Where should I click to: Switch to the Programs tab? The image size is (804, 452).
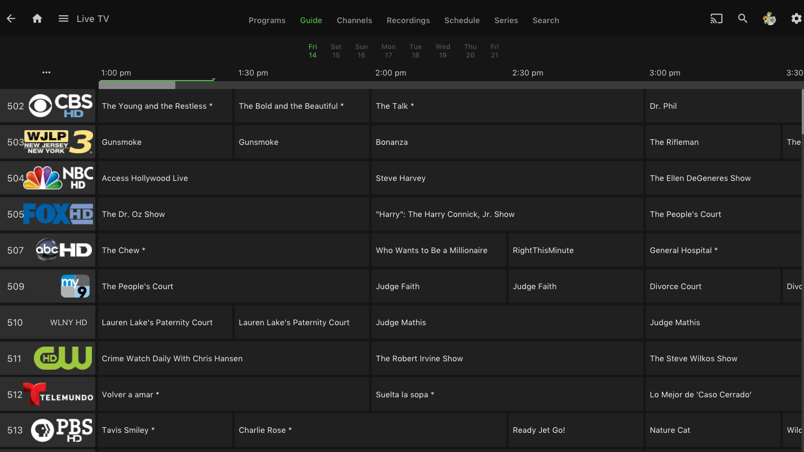point(267,20)
